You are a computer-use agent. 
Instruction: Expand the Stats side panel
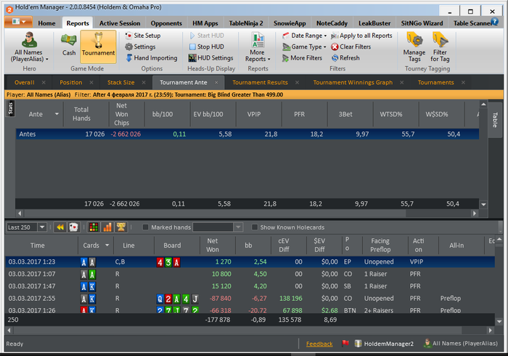[11, 108]
